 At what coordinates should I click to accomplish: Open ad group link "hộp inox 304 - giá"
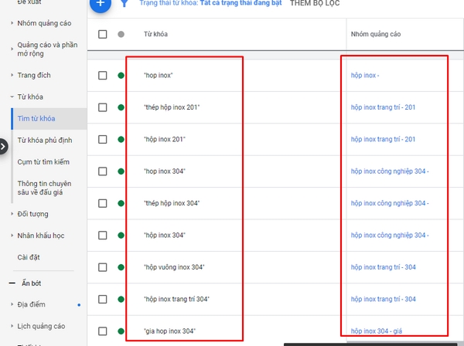[377, 331]
